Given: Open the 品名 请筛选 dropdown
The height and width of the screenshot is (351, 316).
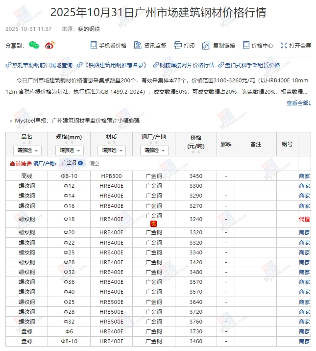Looking at the screenshot, I should pyautogui.click(x=27, y=150).
